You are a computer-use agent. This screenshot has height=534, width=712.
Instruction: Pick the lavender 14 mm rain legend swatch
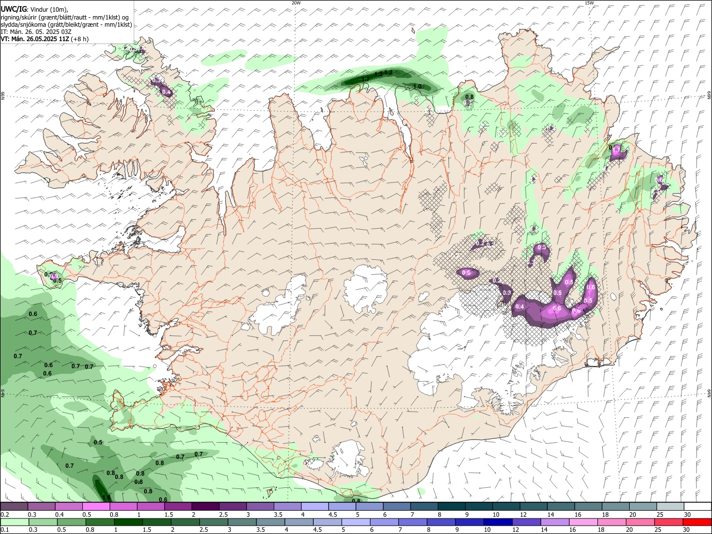(555, 522)
